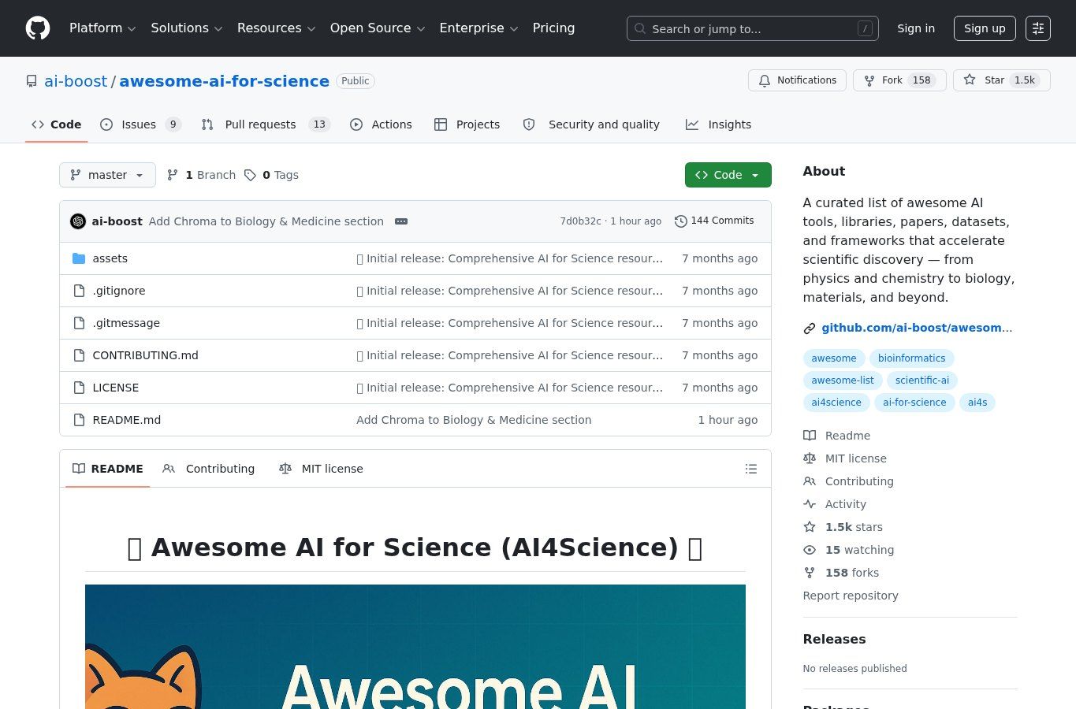Click the star icon beside 1.5k stars
Viewport: 1076px width, 709px height.
[810, 527]
